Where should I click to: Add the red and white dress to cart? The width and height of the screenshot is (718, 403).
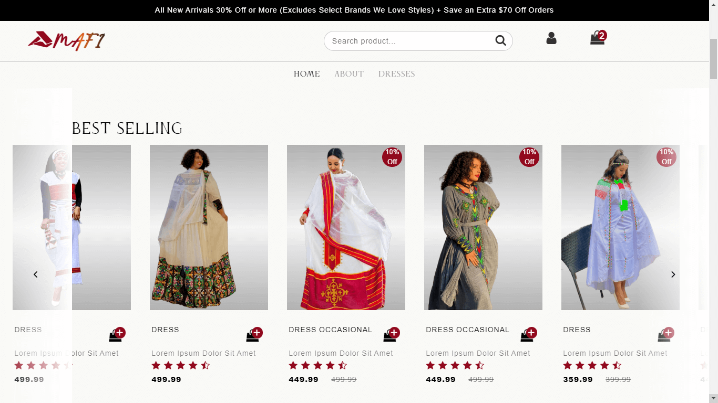(391, 335)
